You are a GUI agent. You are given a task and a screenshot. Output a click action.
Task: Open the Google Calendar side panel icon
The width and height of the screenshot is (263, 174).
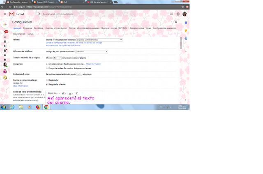click(x=186, y=23)
